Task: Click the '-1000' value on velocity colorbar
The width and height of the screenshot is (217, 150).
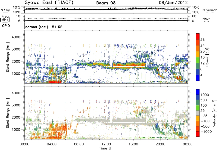Action: tap(206, 132)
